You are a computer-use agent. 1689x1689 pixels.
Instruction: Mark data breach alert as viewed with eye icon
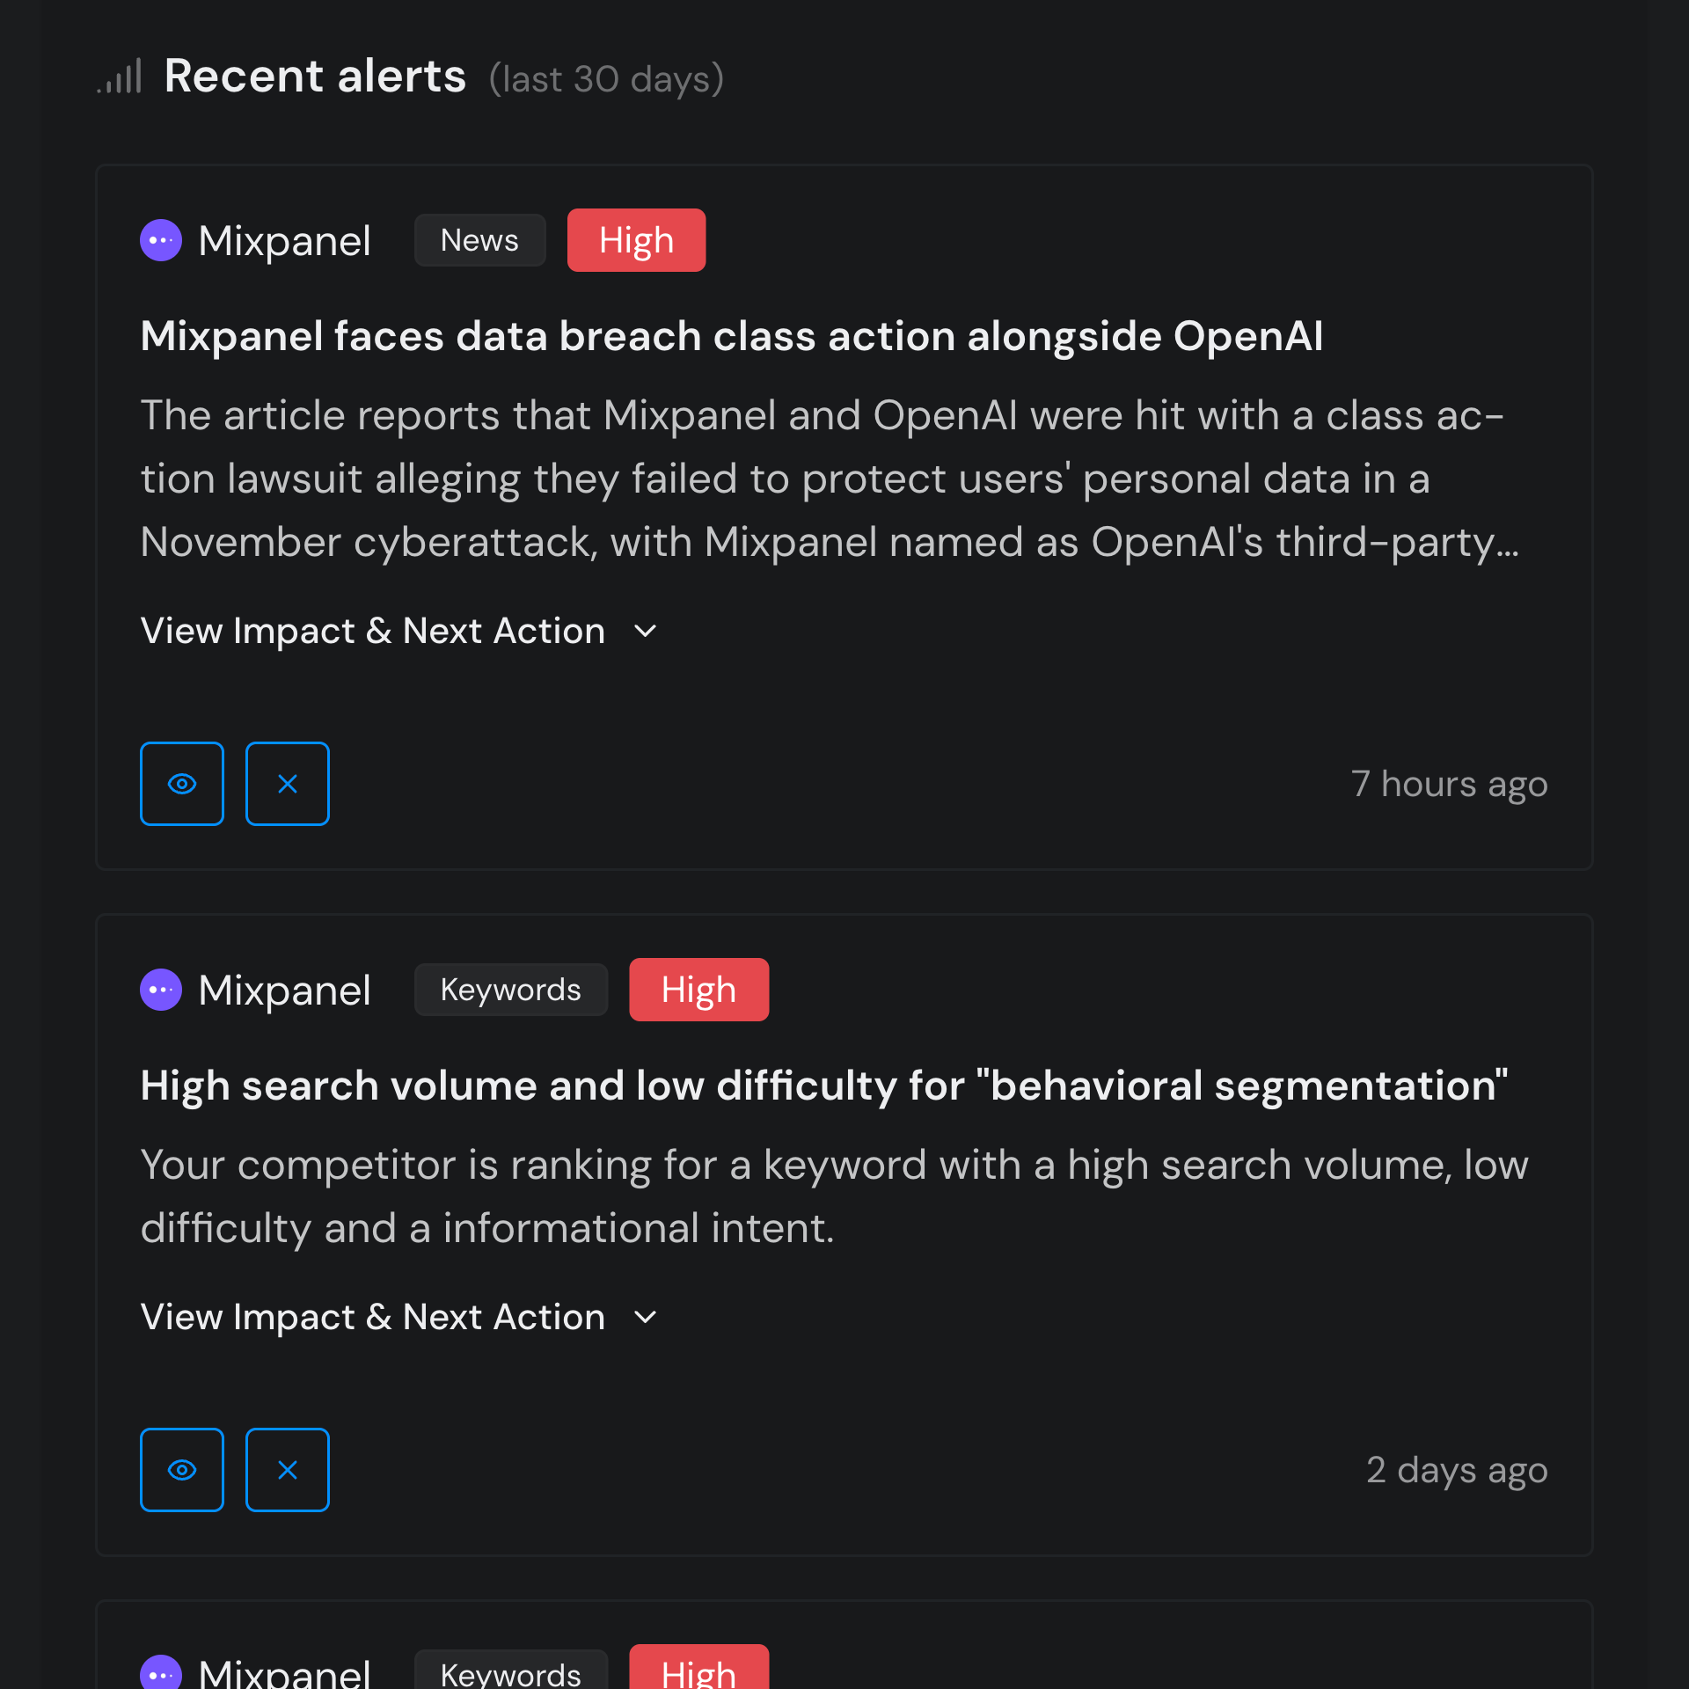coord(182,784)
